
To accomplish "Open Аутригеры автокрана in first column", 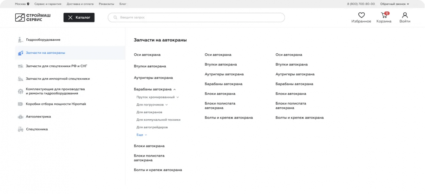I will (154, 78).
